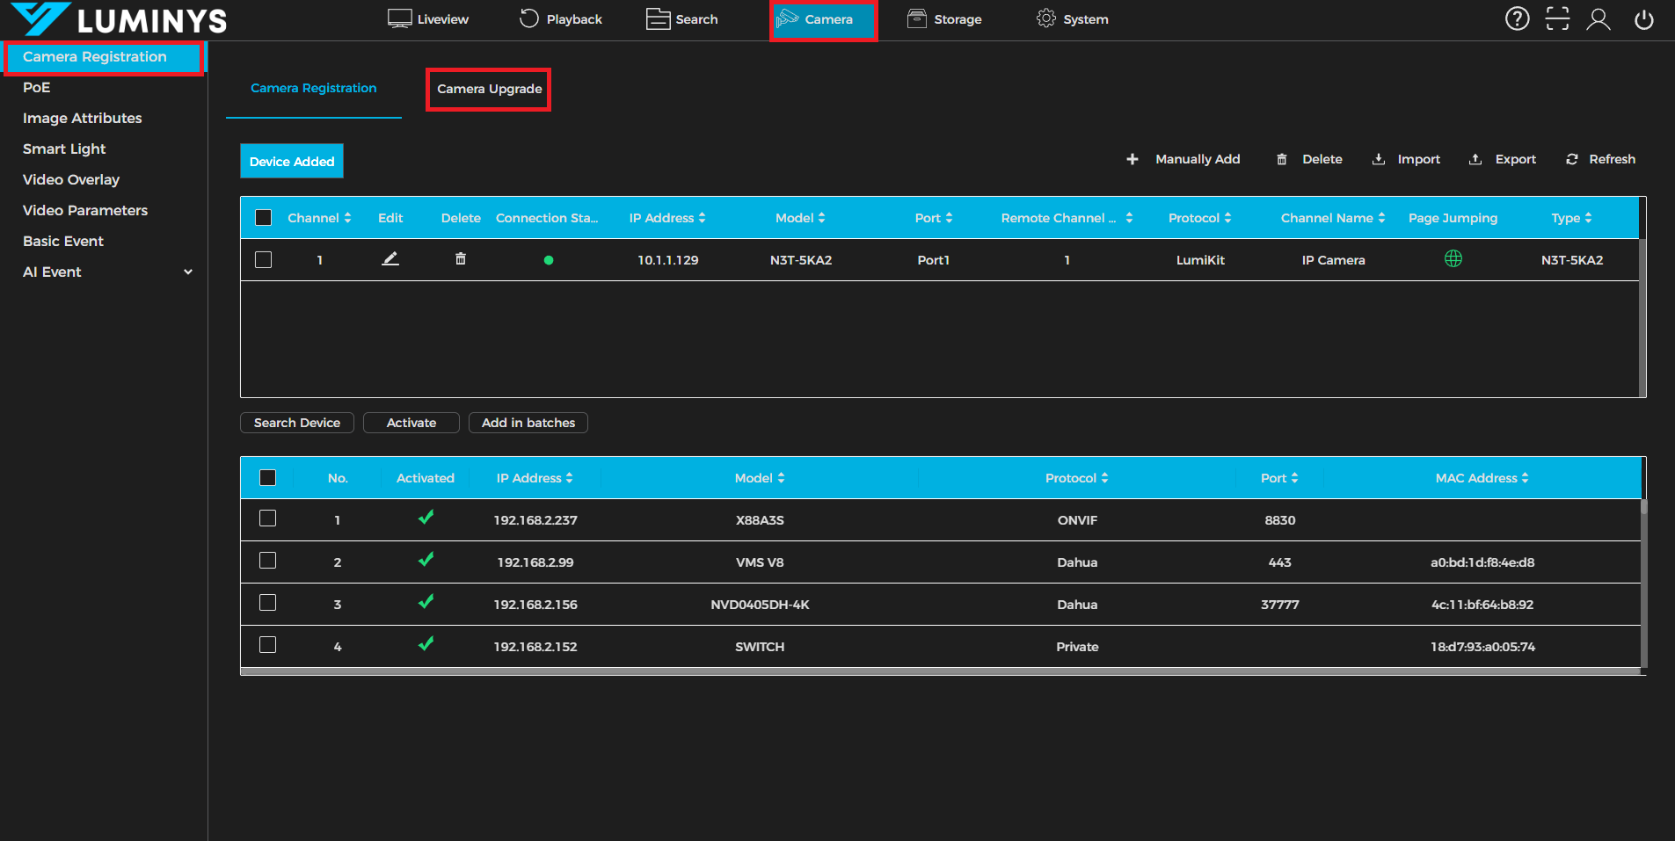The image size is (1675, 841).
Task: Switch to the Camera Upgrade tab
Action: click(489, 89)
